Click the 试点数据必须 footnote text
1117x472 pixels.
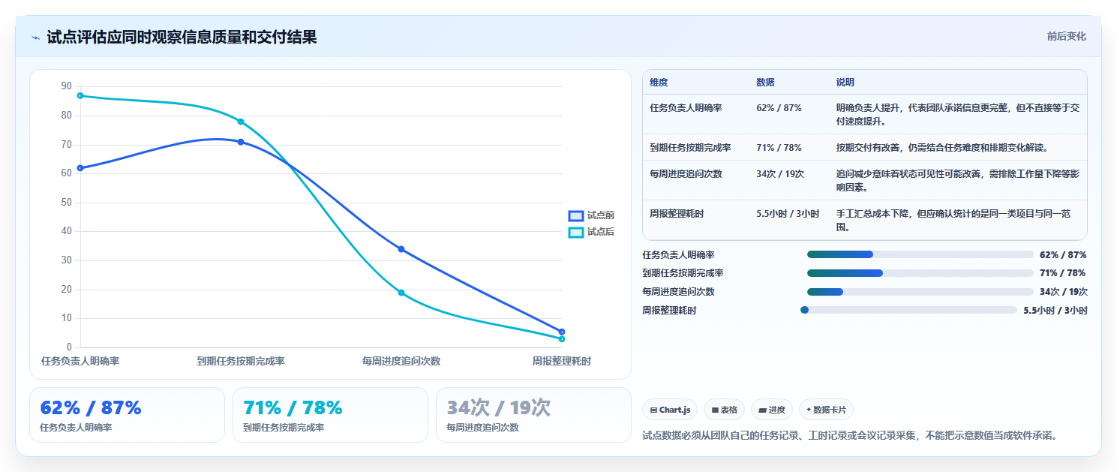(x=850, y=435)
